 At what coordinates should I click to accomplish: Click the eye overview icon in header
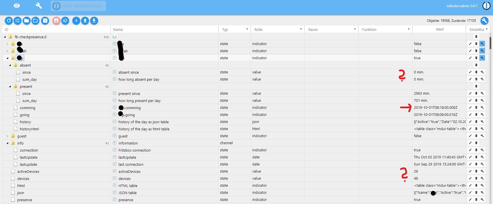click(17, 6)
